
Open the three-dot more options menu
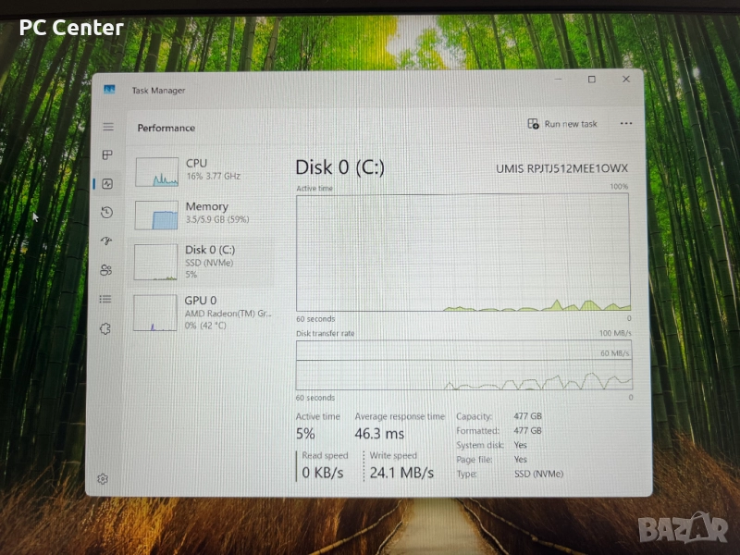click(x=626, y=124)
